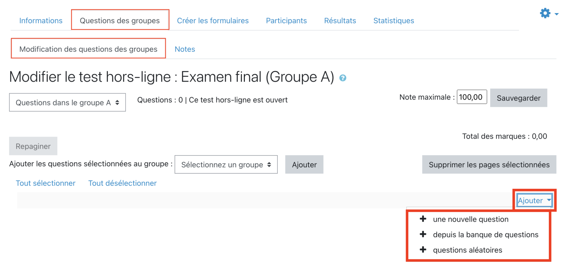Viewport: 565px width, 266px height.
Task: Expand Questions dans le groupe A dropdown
Action: [67, 102]
